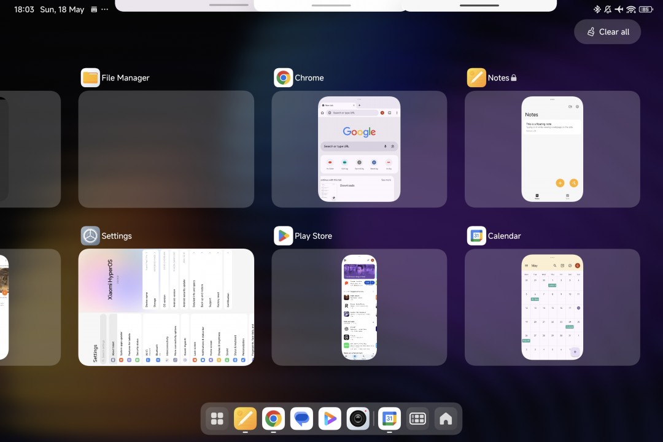The height and width of the screenshot is (442, 663).
Task: Tap the Wi-Fi indicator in status bar
Action: tap(630, 9)
